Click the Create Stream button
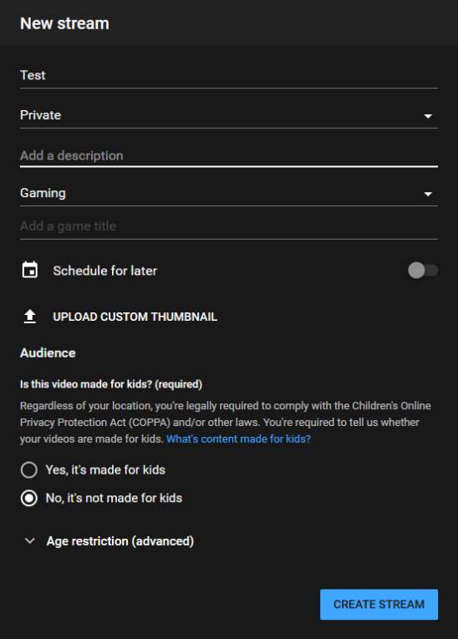 pos(379,605)
